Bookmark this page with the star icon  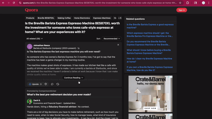tap(180, 3)
